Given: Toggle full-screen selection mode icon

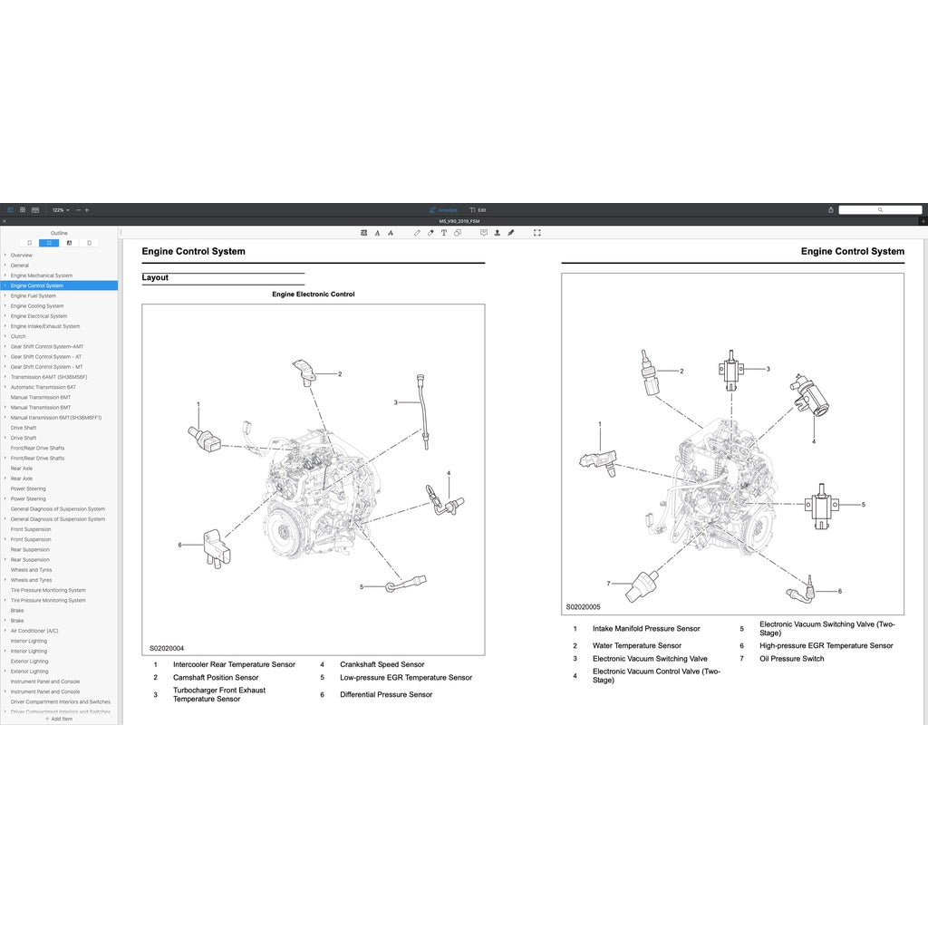Looking at the screenshot, I should (536, 232).
